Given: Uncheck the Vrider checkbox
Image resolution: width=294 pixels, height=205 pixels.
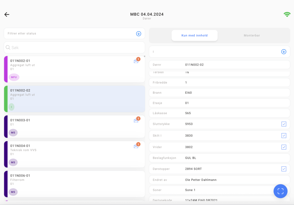Looking at the screenshot, I should (x=284, y=147).
